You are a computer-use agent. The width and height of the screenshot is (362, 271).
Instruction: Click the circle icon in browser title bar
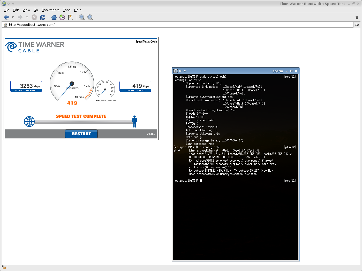[x=9, y=4]
